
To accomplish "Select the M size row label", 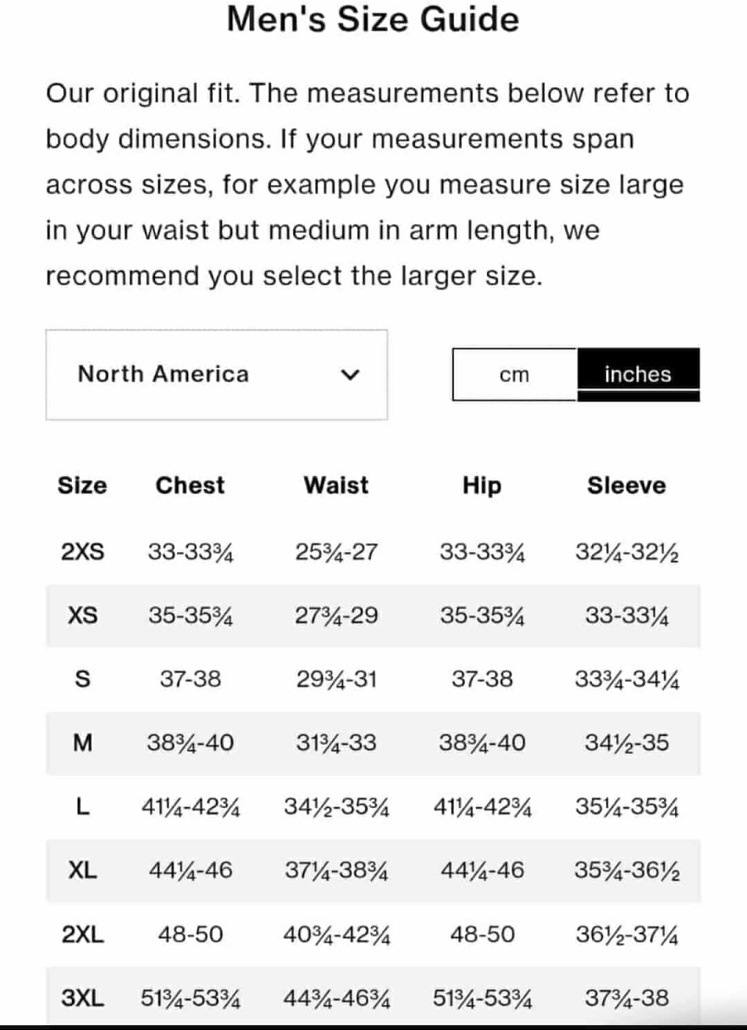I will [82, 743].
